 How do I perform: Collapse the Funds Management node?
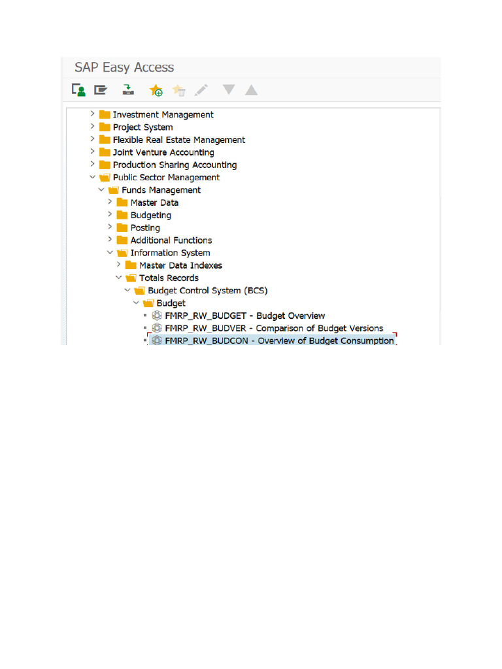101,189
